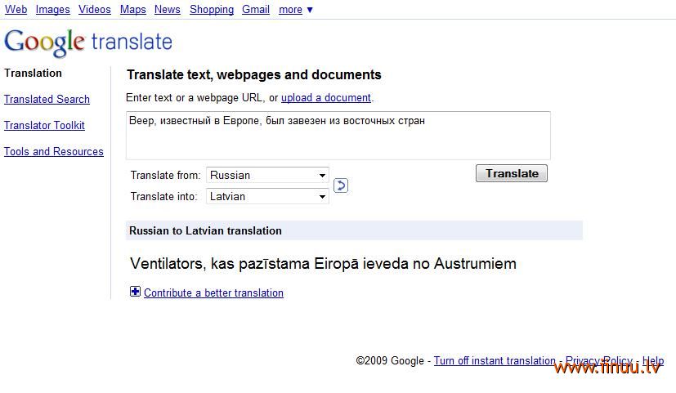Image resolution: width=676 pixels, height=393 pixels.
Task: Open Maps in top navigation
Action: click(132, 9)
